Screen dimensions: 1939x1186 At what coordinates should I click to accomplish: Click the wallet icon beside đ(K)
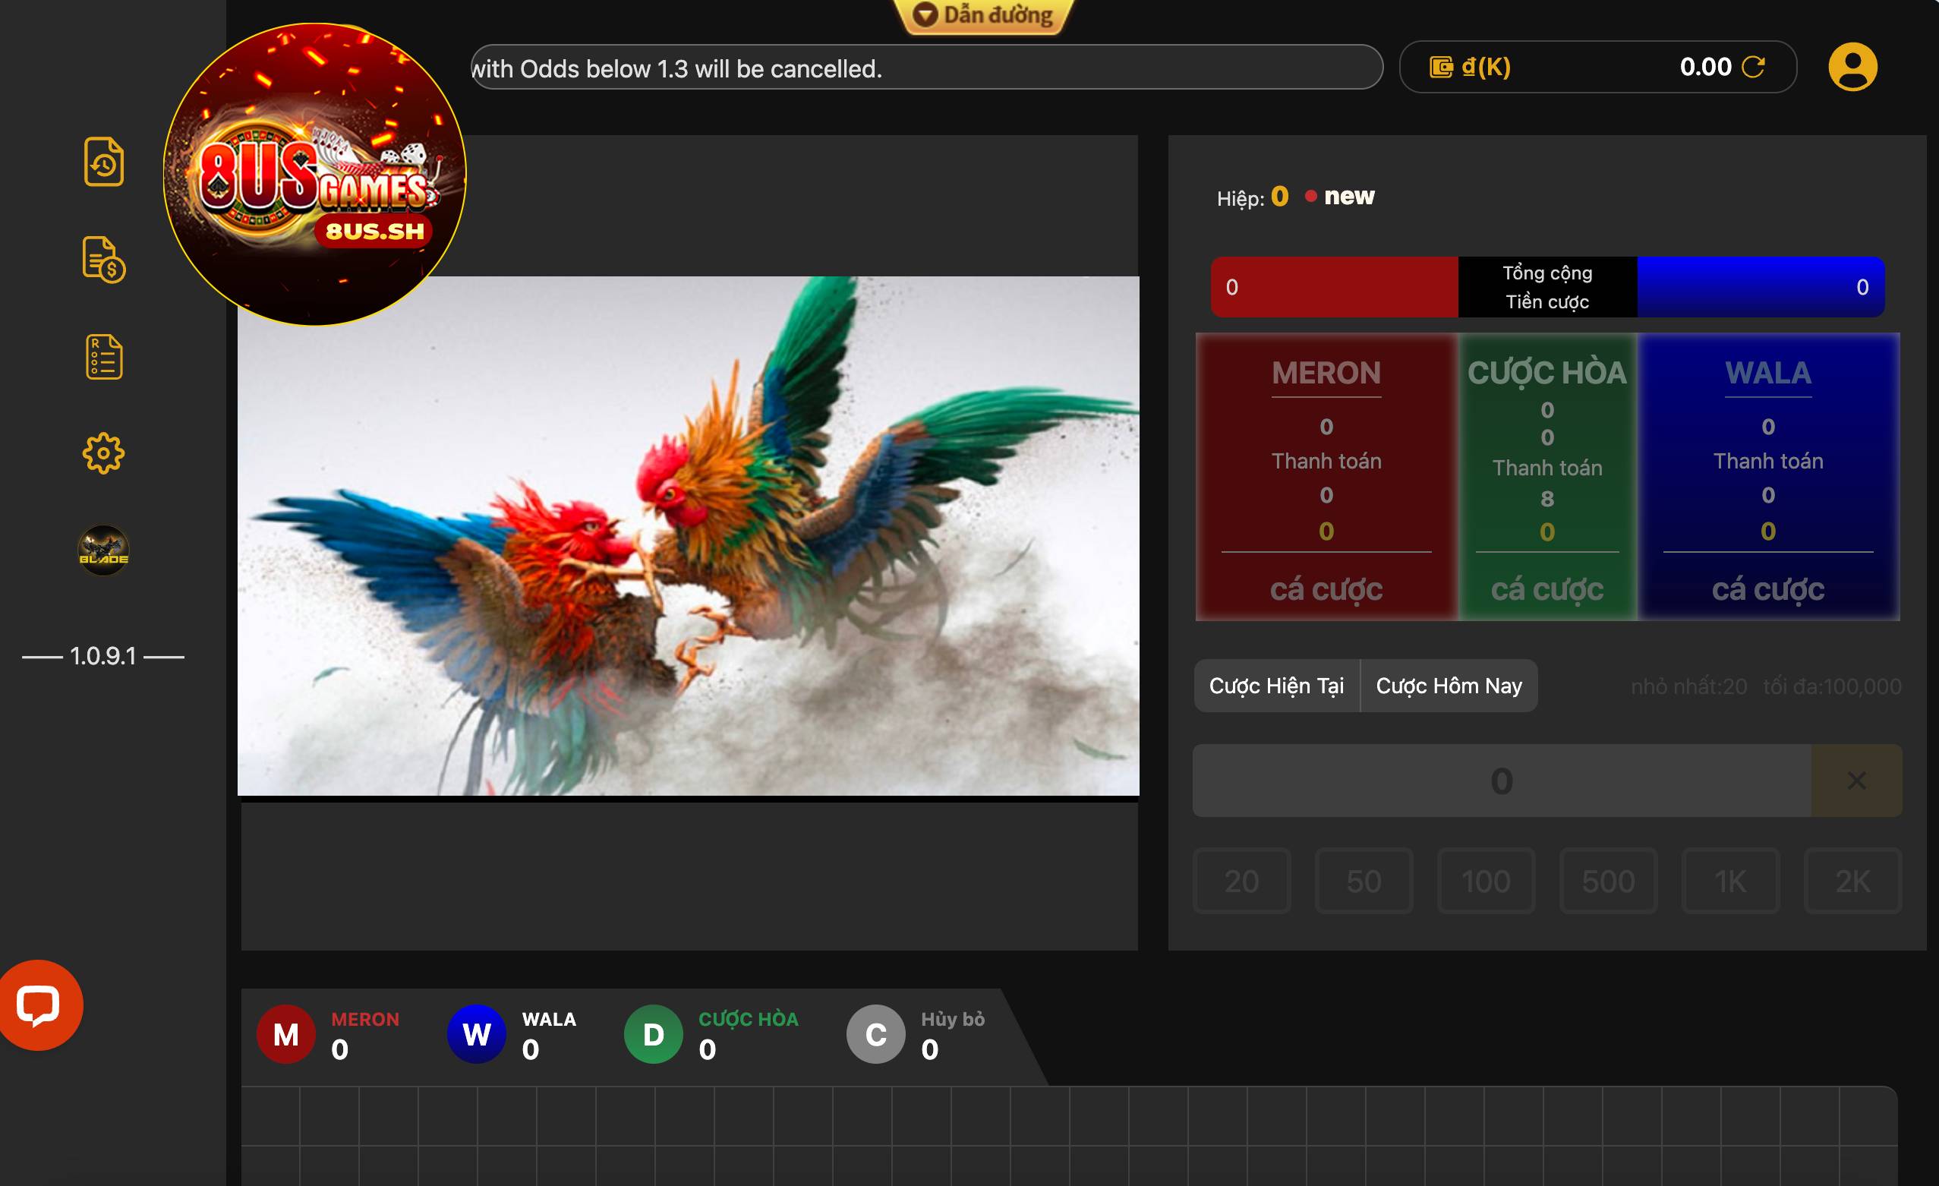click(x=1441, y=67)
